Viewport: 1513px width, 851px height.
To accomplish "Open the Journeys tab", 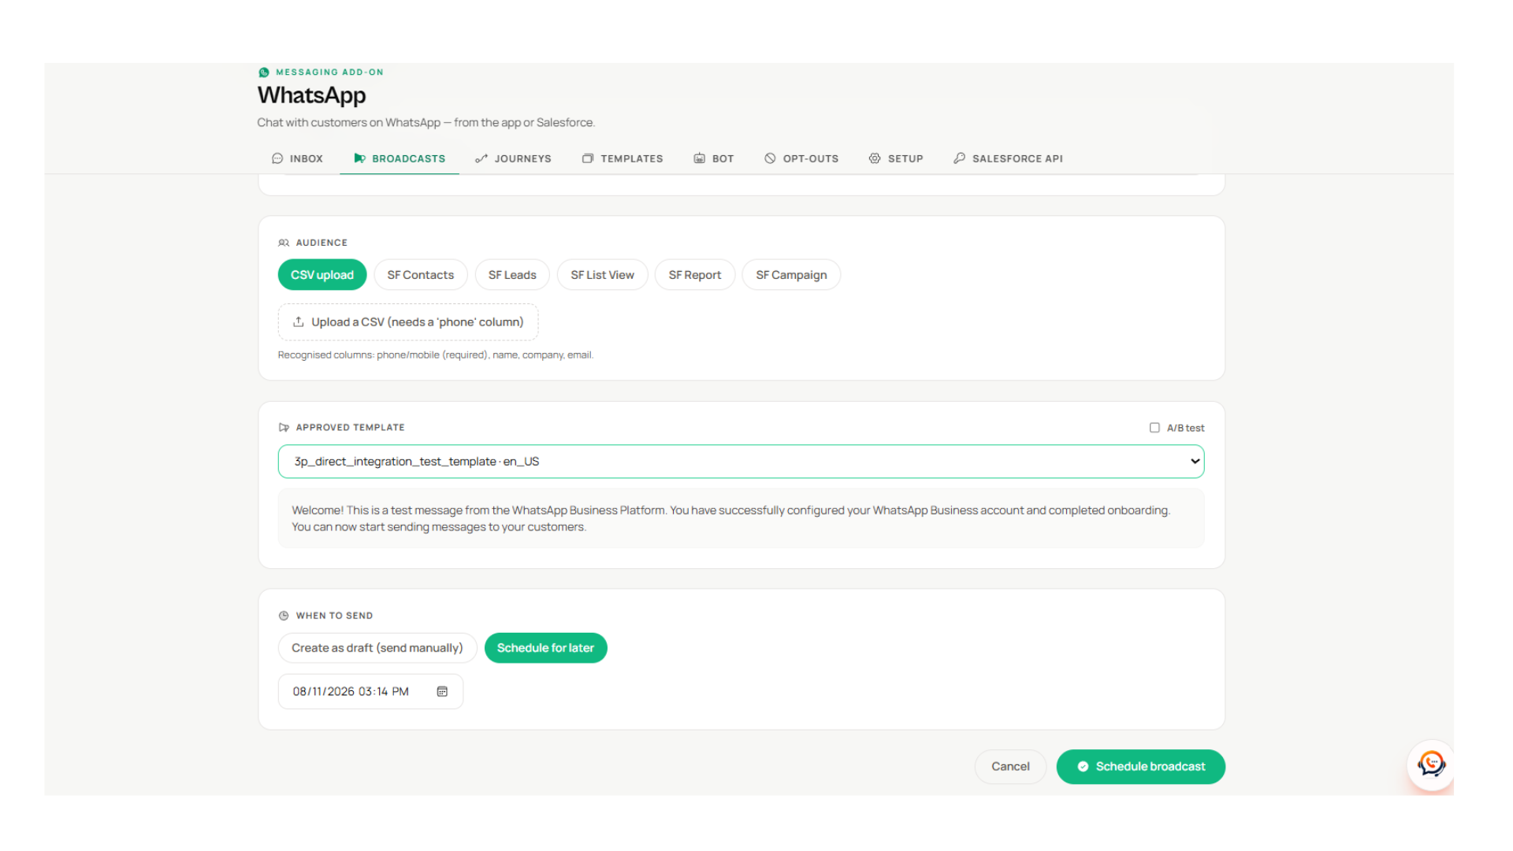I will 513,158.
